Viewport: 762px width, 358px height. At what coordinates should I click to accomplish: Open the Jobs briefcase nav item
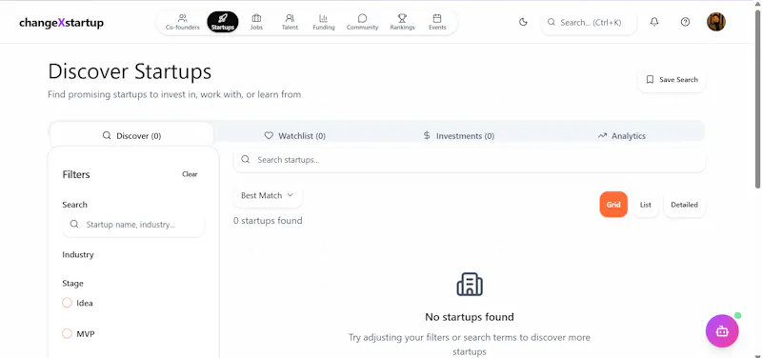tap(256, 22)
